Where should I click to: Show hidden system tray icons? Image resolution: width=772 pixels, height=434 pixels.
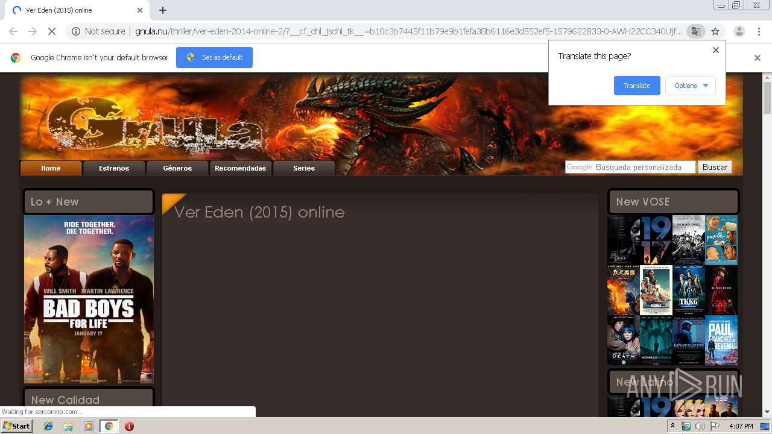point(673,426)
